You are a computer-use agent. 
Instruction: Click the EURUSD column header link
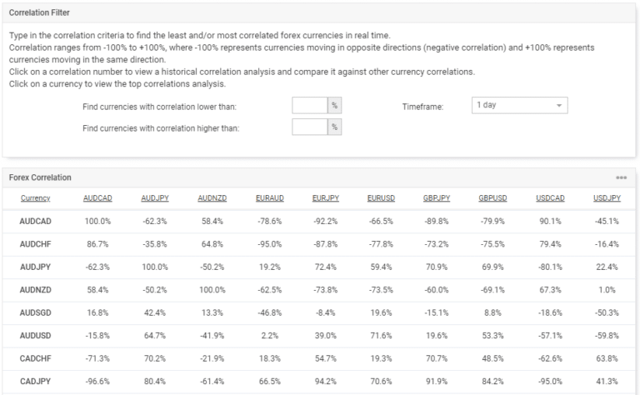tap(381, 198)
